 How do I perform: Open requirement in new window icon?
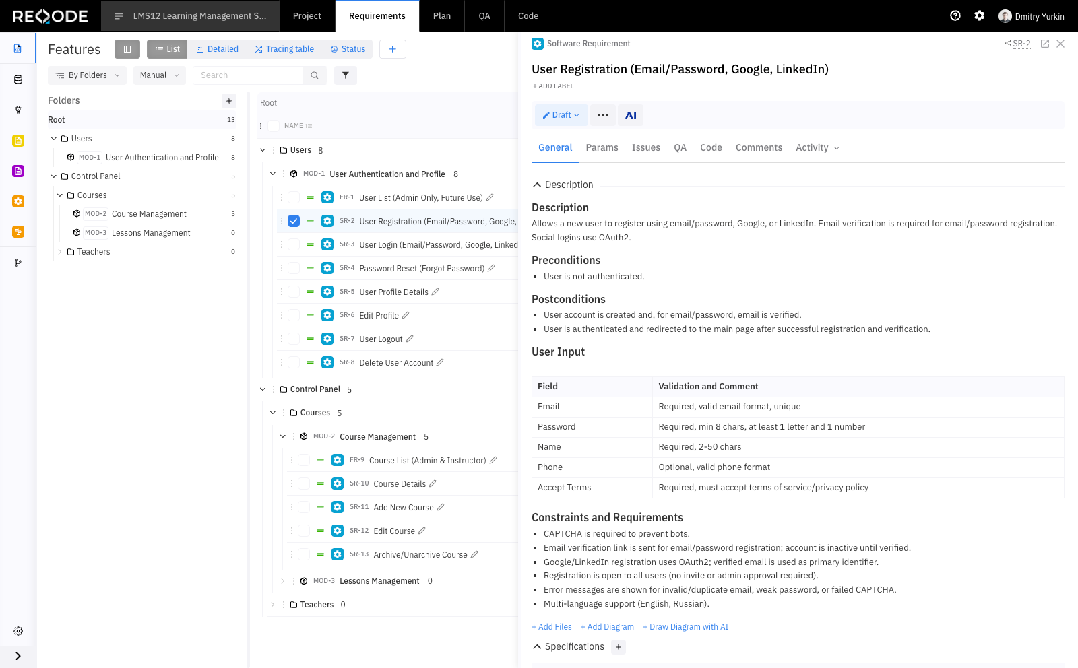1045,44
